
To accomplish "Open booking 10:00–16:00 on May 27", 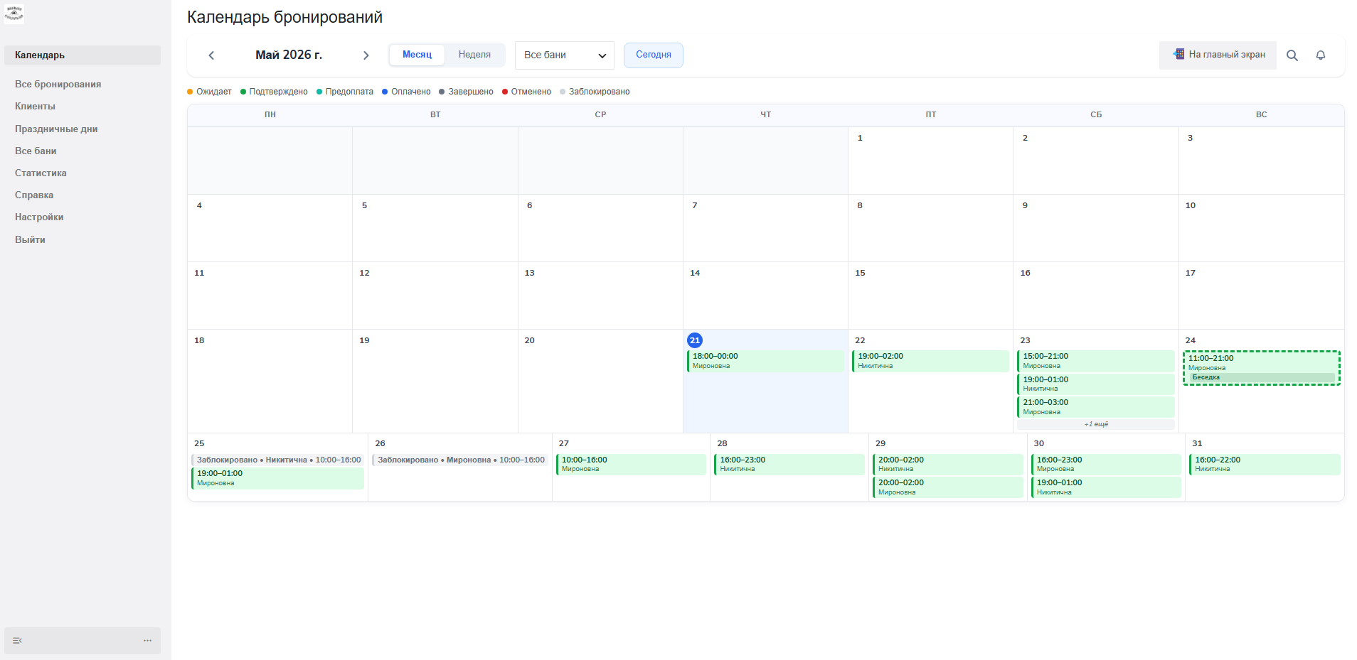I will pyautogui.click(x=631, y=465).
